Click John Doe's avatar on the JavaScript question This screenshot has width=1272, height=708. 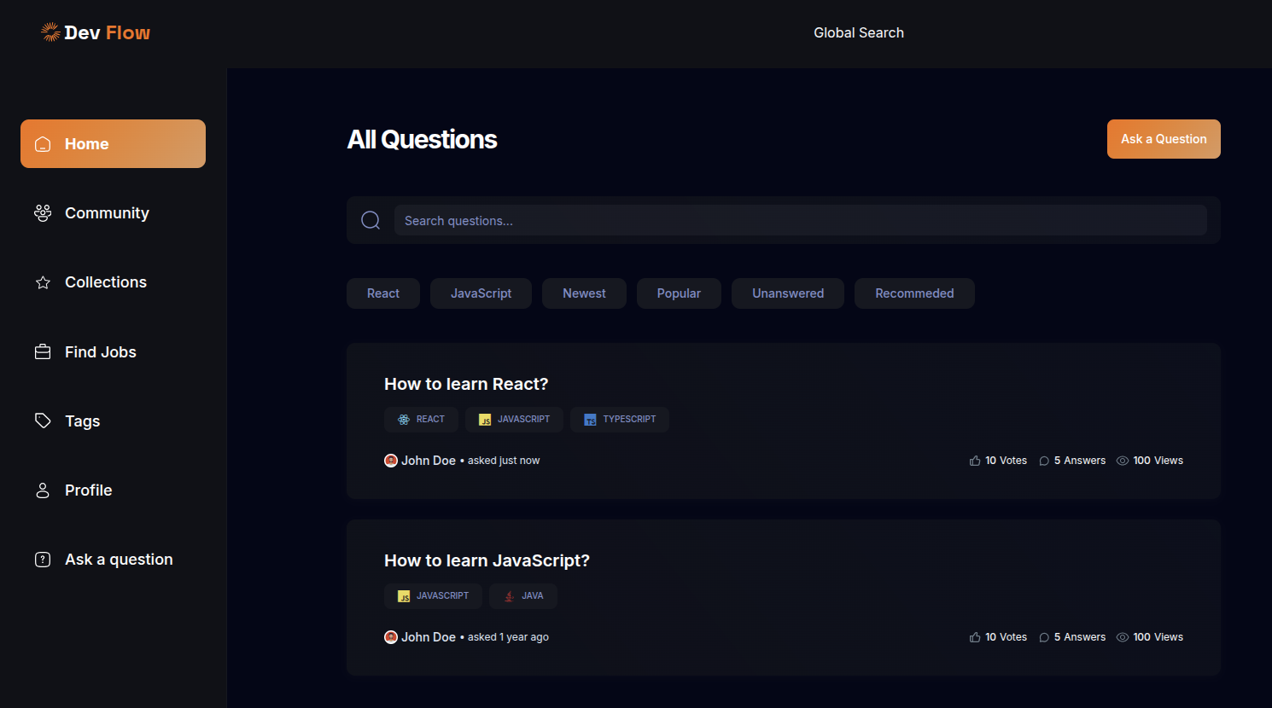[390, 636]
